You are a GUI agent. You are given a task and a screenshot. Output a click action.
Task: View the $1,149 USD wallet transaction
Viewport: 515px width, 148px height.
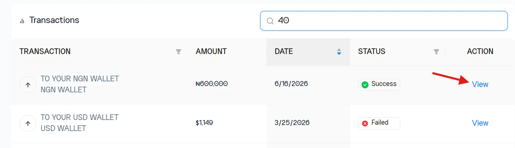[480, 123]
